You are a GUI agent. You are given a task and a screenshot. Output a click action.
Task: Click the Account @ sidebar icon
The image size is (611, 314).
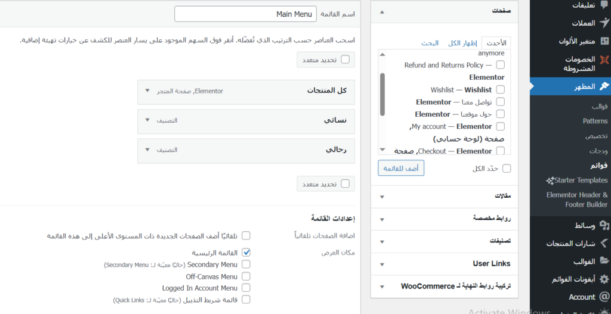click(604, 297)
